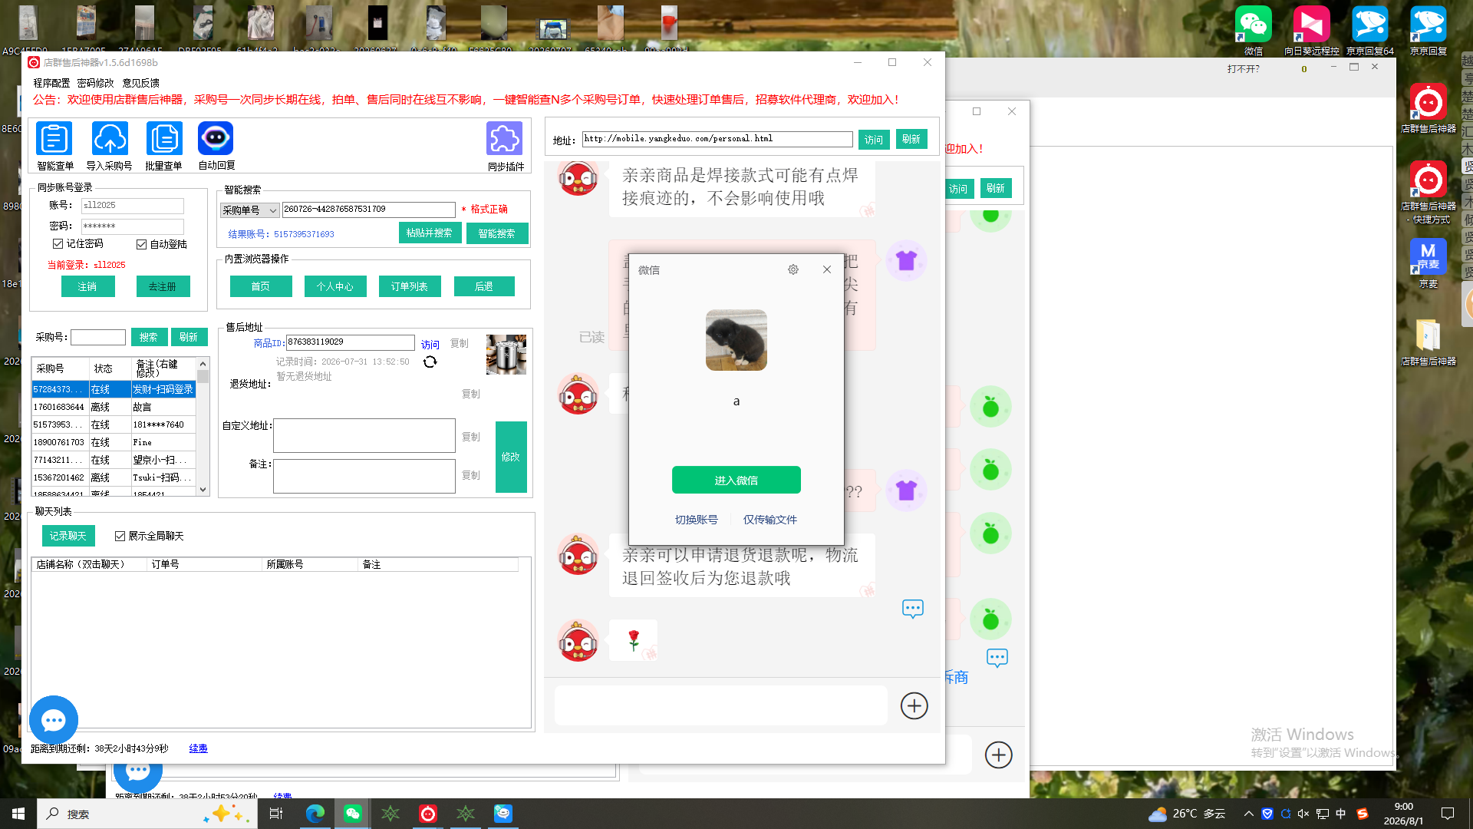
Task: Open the 店群售后神器 folder on desktop
Action: click(x=1429, y=342)
